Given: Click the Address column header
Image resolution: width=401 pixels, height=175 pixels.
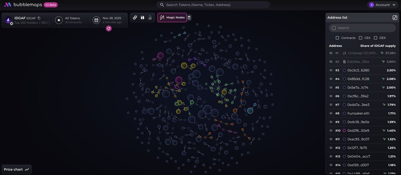Looking at the screenshot, I should tap(336, 46).
